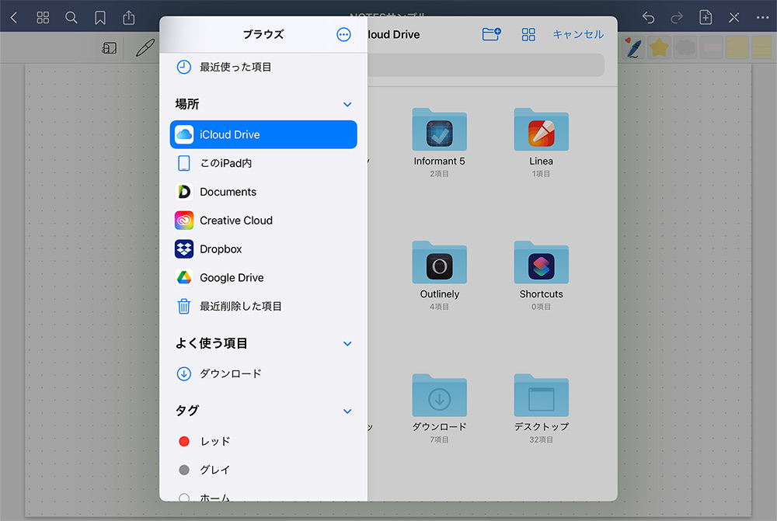Open the Shortcuts folder
This screenshot has height=521, width=777.
coord(541,276)
